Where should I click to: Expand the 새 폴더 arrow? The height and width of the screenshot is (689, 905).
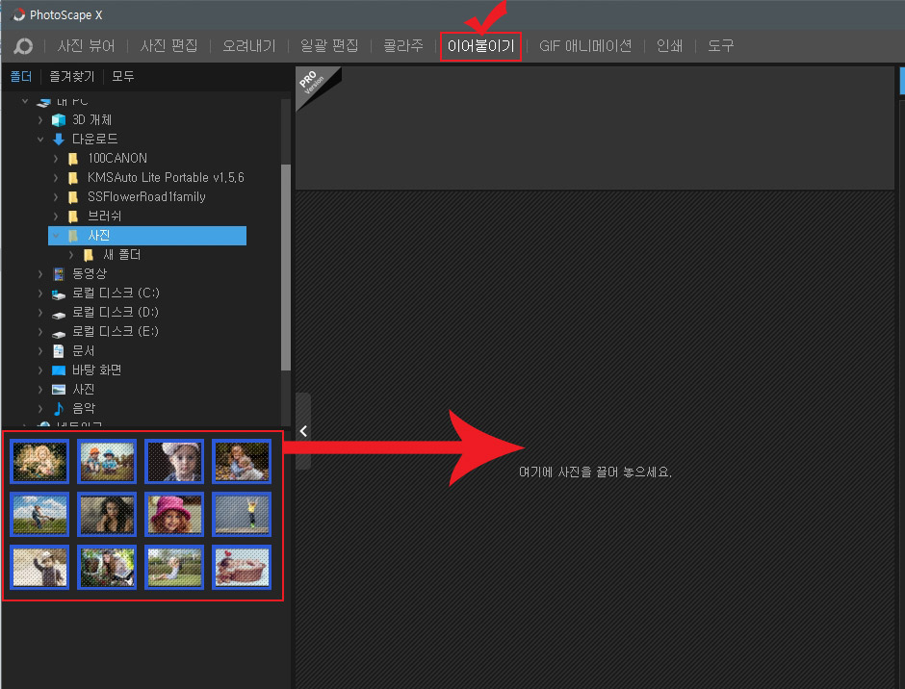tap(71, 254)
